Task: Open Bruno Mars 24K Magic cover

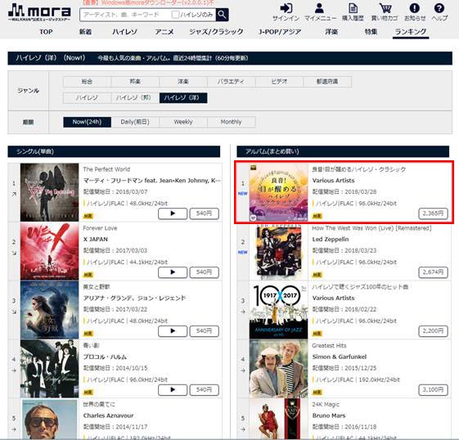Action: [279, 419]
